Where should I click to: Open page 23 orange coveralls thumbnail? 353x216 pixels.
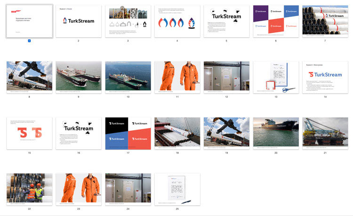pyautogui.click(x=79, y=189)
